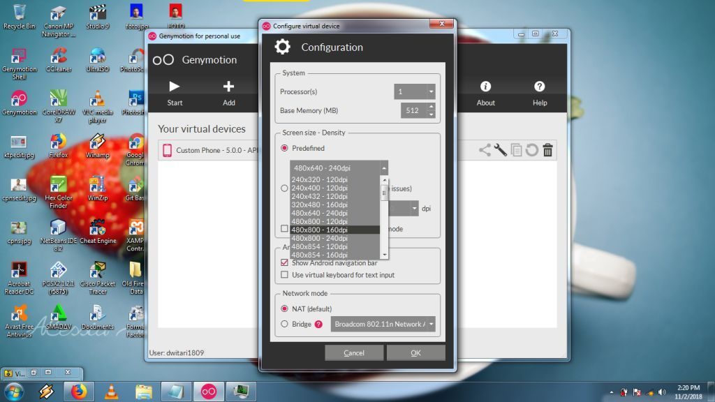715x402 pixels.
Task: Click the Firefox button on the taskbar
Action: coord(79,392)
